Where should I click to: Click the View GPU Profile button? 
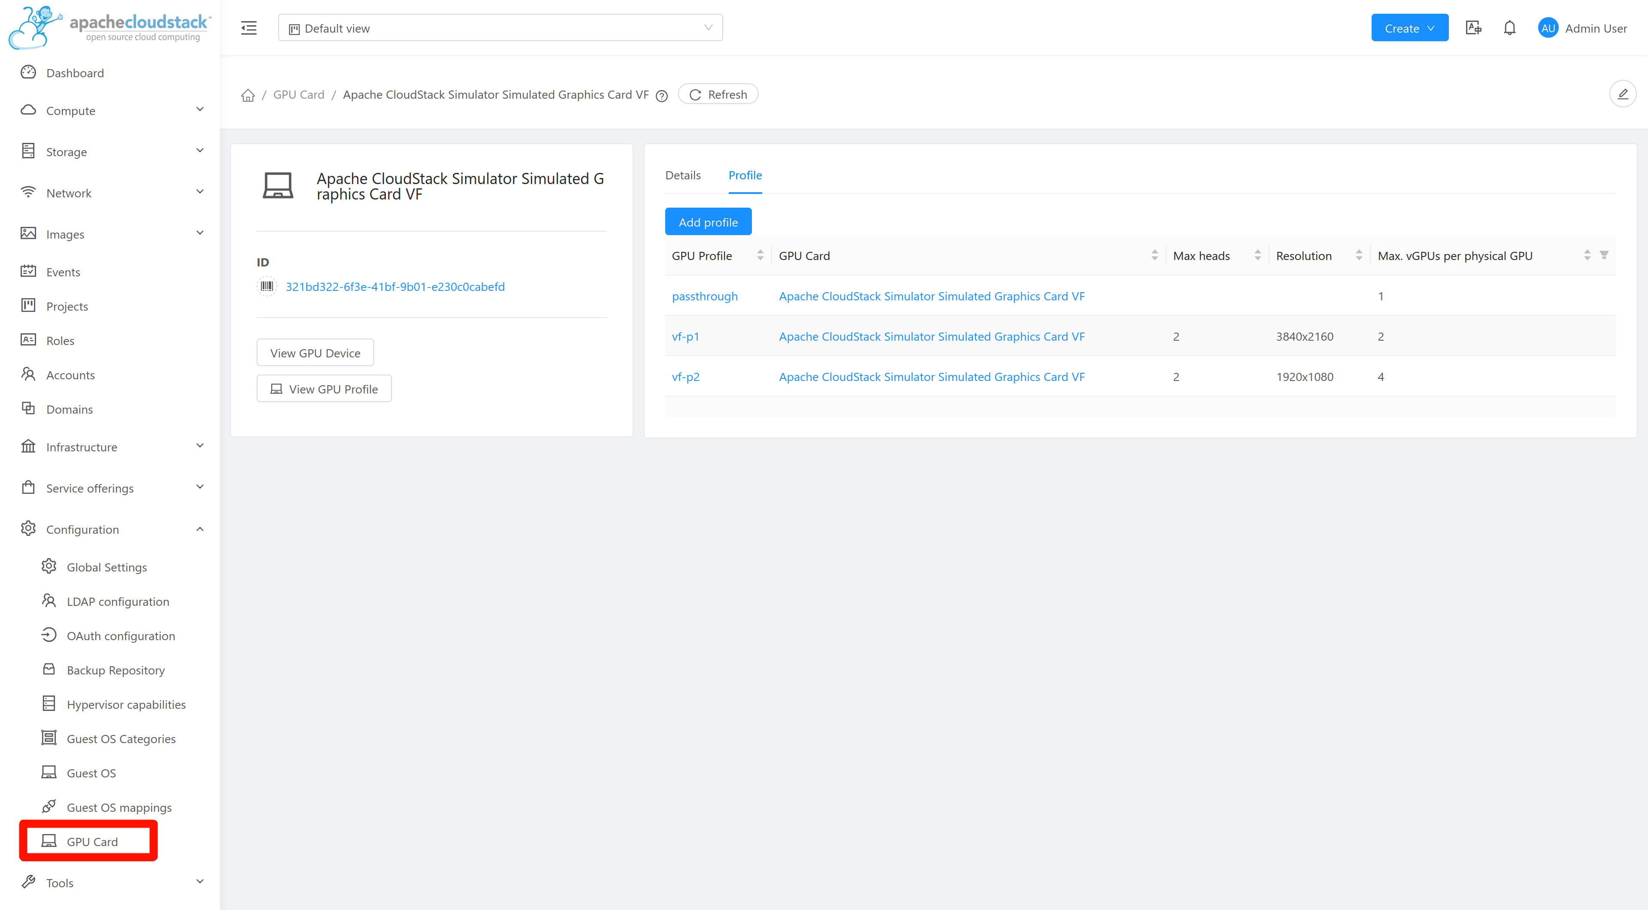tap(324, 389)
